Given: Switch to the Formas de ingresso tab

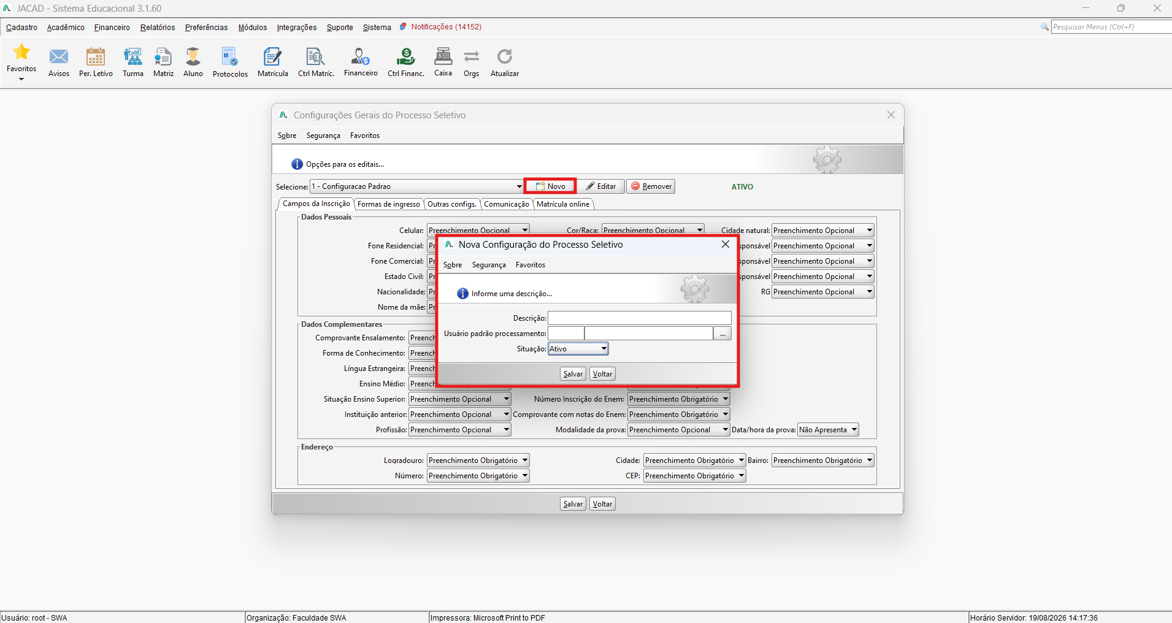Looking at the screenshot, I should pyautogui.click(x=389, y=204).
